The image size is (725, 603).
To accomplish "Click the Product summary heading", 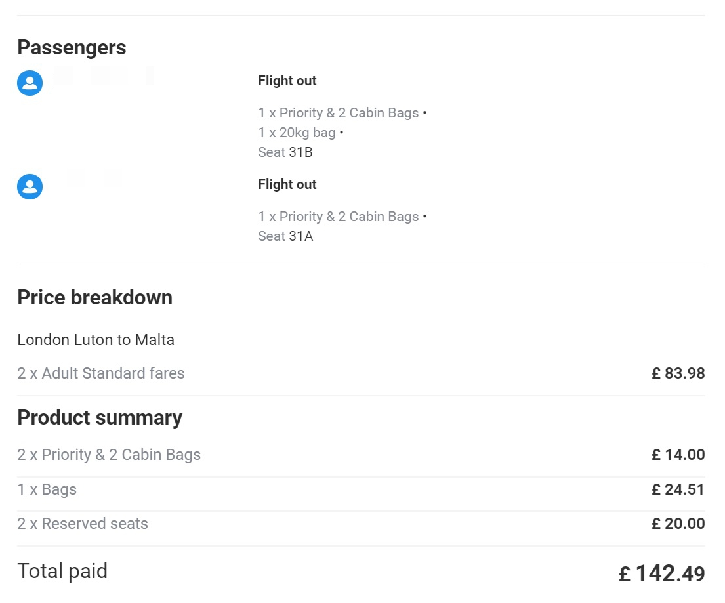I will pos(100,417).
